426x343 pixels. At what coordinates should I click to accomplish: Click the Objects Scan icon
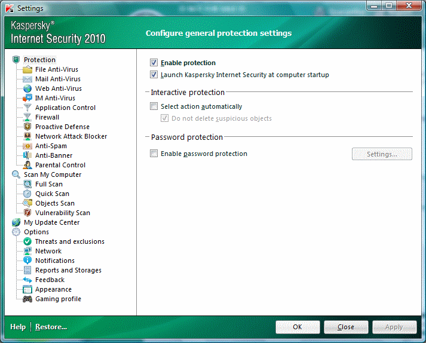[x=27, y=203]
